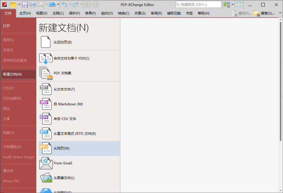Select 合并文件为单个 PDF option
Screen dimensions: 283x193
[x=71, y=58]
